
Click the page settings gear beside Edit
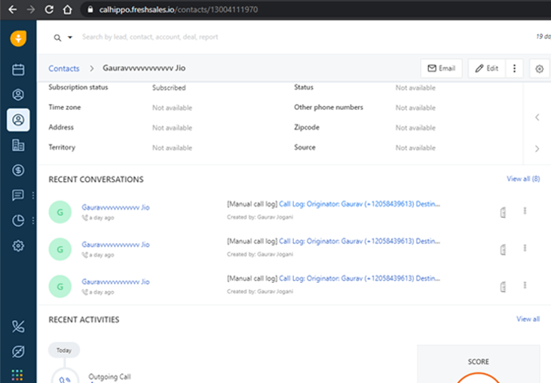point(540,69)
